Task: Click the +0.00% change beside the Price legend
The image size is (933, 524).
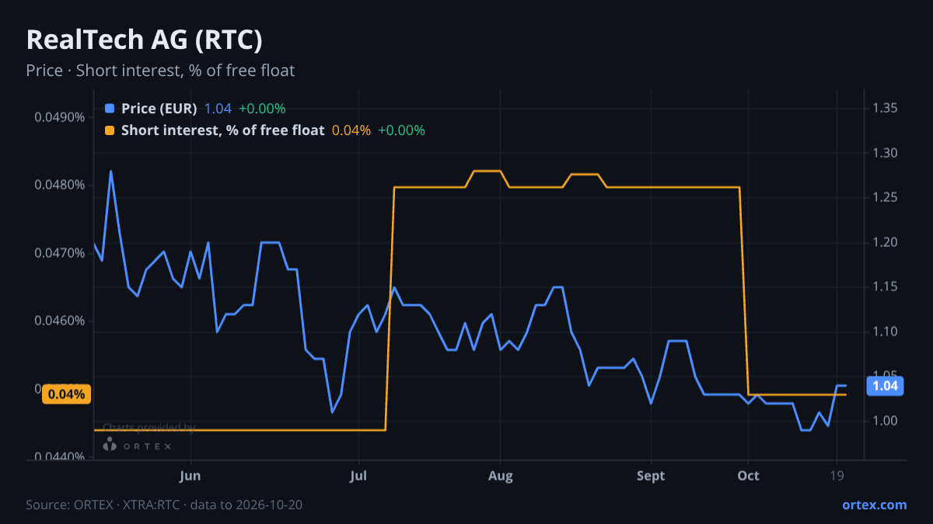Action: coord(262,109)
